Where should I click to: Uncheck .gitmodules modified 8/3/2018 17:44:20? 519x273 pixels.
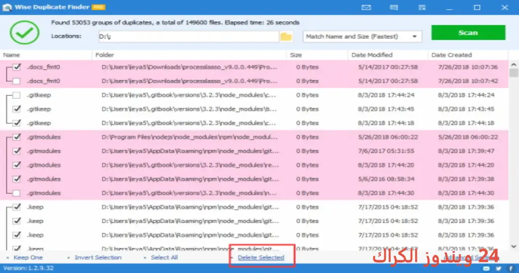pos(17,165)
